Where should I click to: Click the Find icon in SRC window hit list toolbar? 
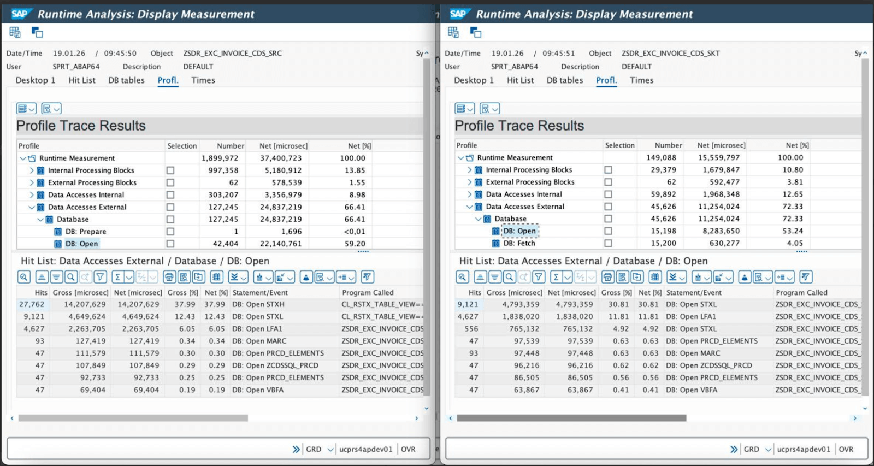[70, 277]
